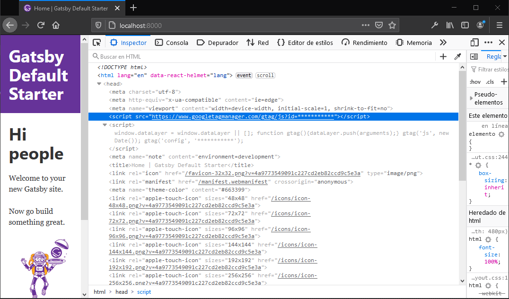Open devtools customize three-dot menu
The image size is (509, 299).
pos(488,43)
